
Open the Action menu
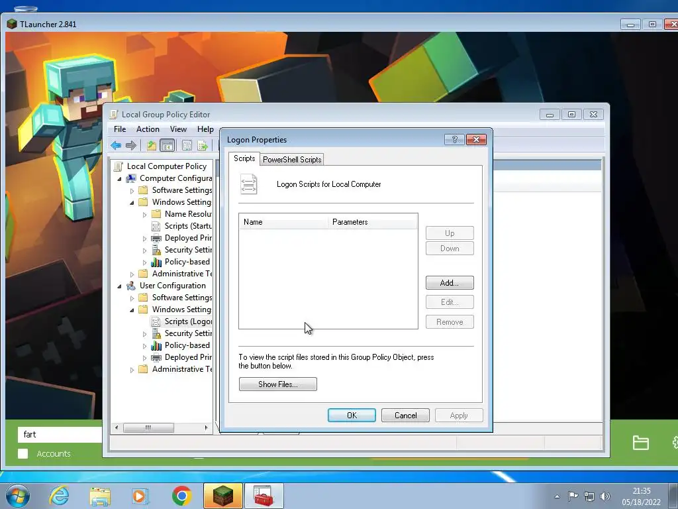pos(148,129)
